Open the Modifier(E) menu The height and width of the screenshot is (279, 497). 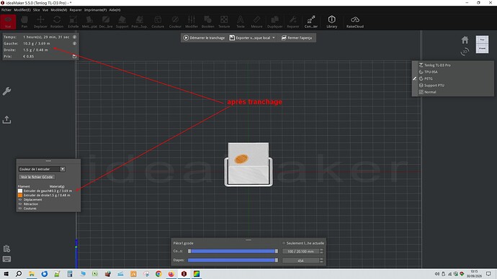point(22,10)
